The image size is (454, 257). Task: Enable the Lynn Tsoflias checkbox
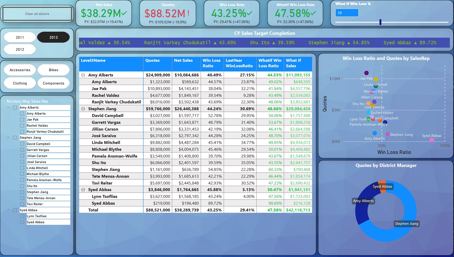tap(22, 216)
